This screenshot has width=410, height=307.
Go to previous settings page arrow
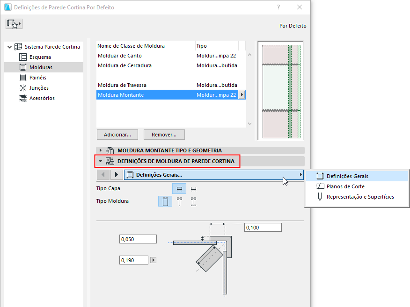(x=103, y=175)
